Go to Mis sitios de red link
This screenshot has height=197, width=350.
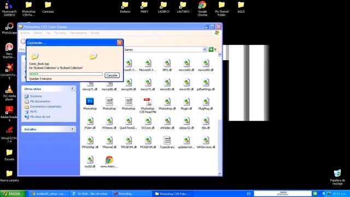[x=40, y=117]
